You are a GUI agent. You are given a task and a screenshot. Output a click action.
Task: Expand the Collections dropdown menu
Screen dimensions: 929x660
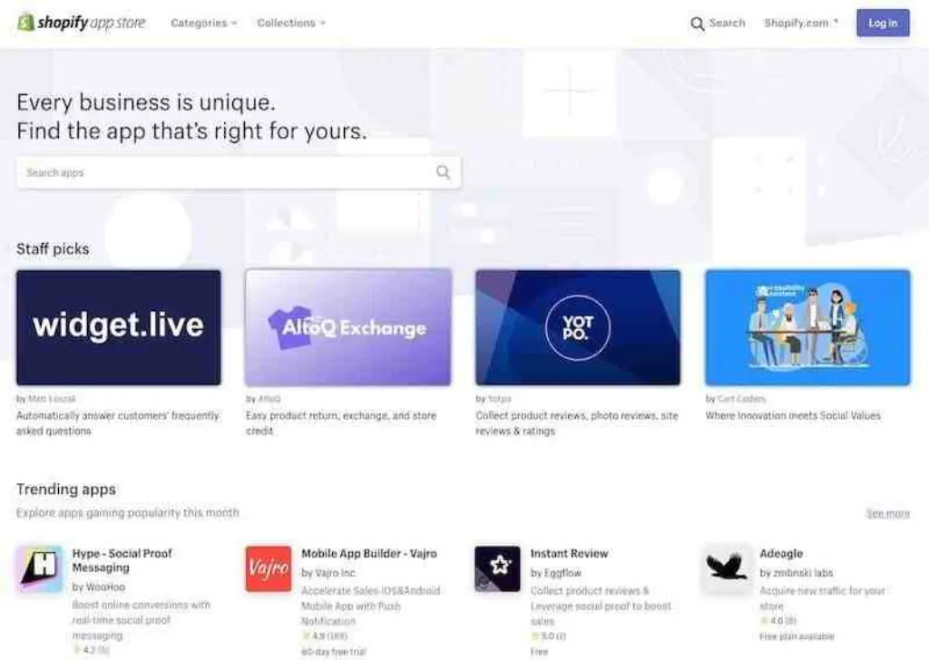pyautogui.click(x=291, y=23)
